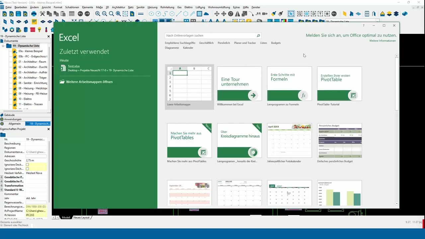Image resolution: width=425 pixels, height=239 pixels.
Task: Select the Move (four arrows) tool icon
Action: [217, 14]
